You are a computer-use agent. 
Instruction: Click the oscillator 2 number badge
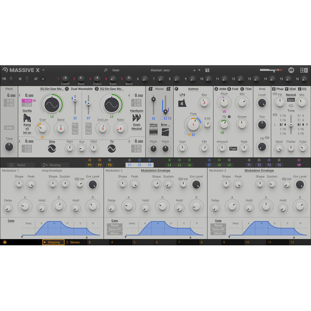click(x=97, y=89)
